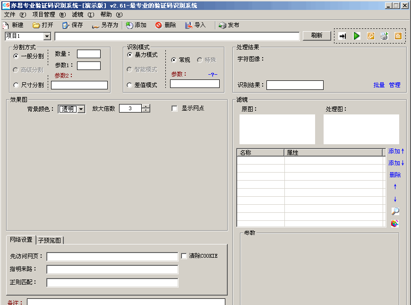Choose the 差值模式 recognition mode radio
The height and width of the screenshot is (305, 411).
[130, 85]
